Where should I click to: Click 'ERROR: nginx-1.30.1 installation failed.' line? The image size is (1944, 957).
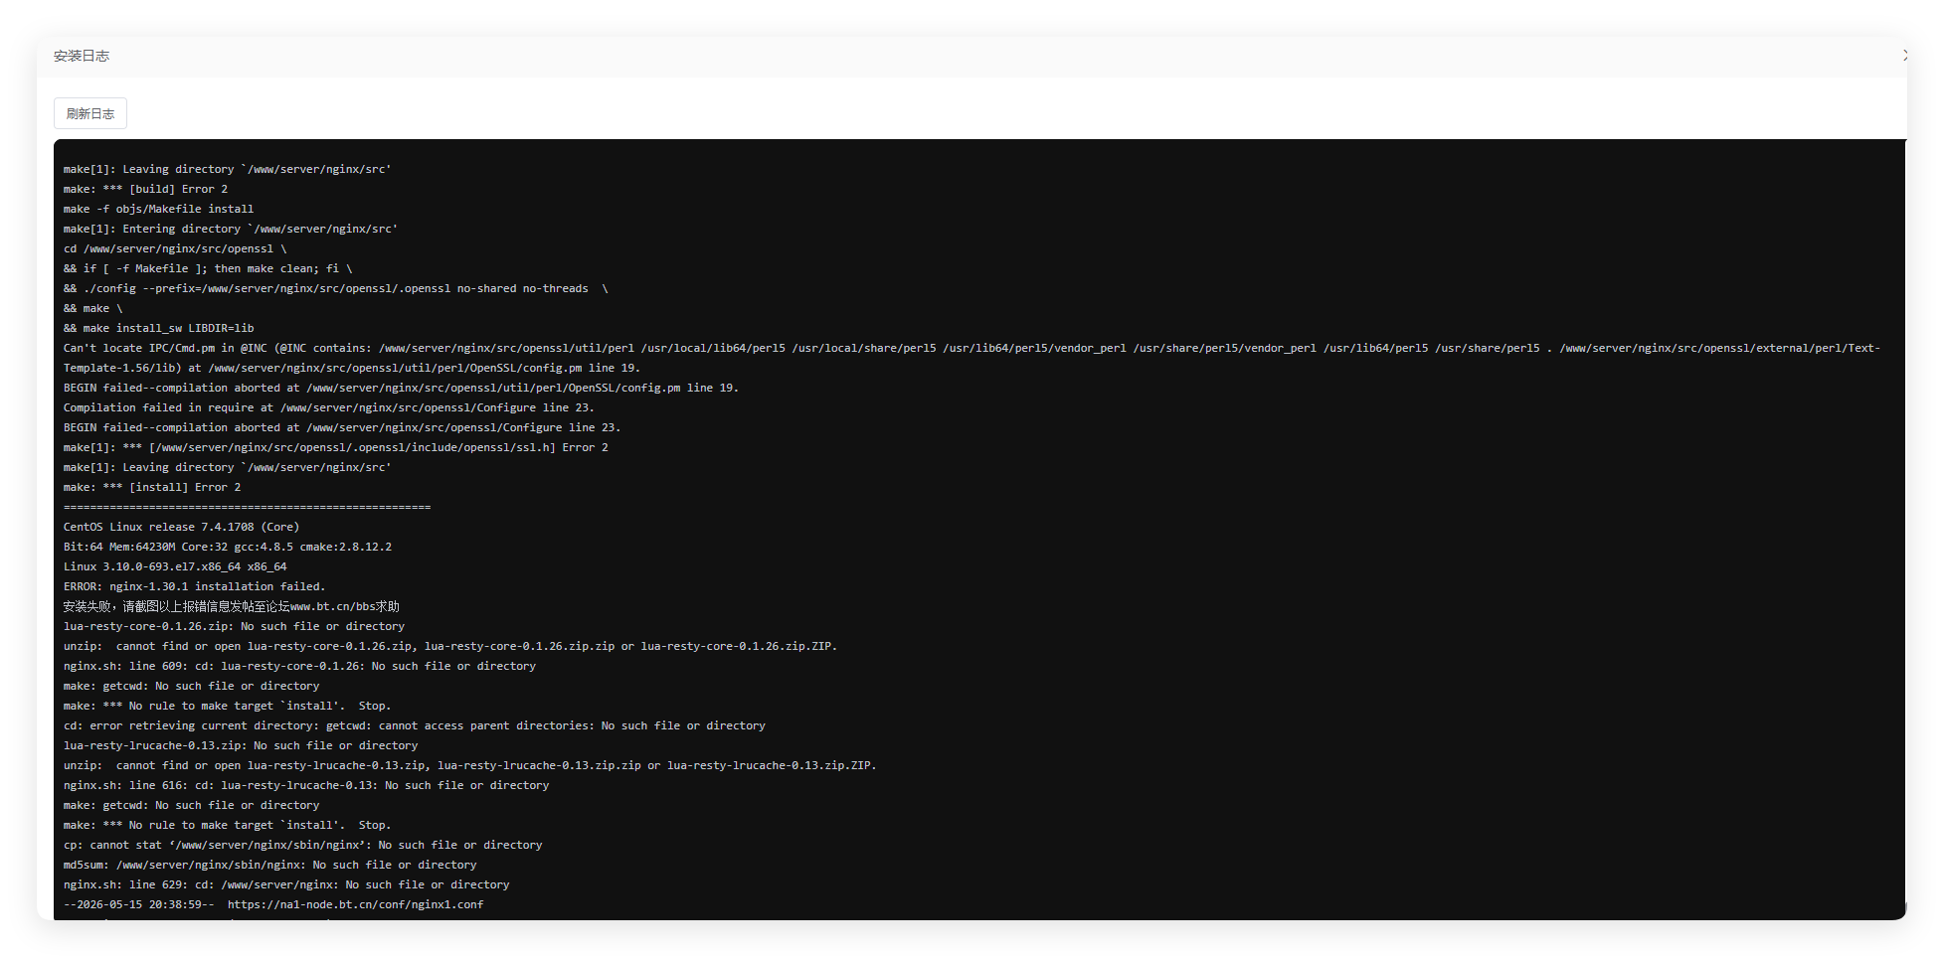195,586
